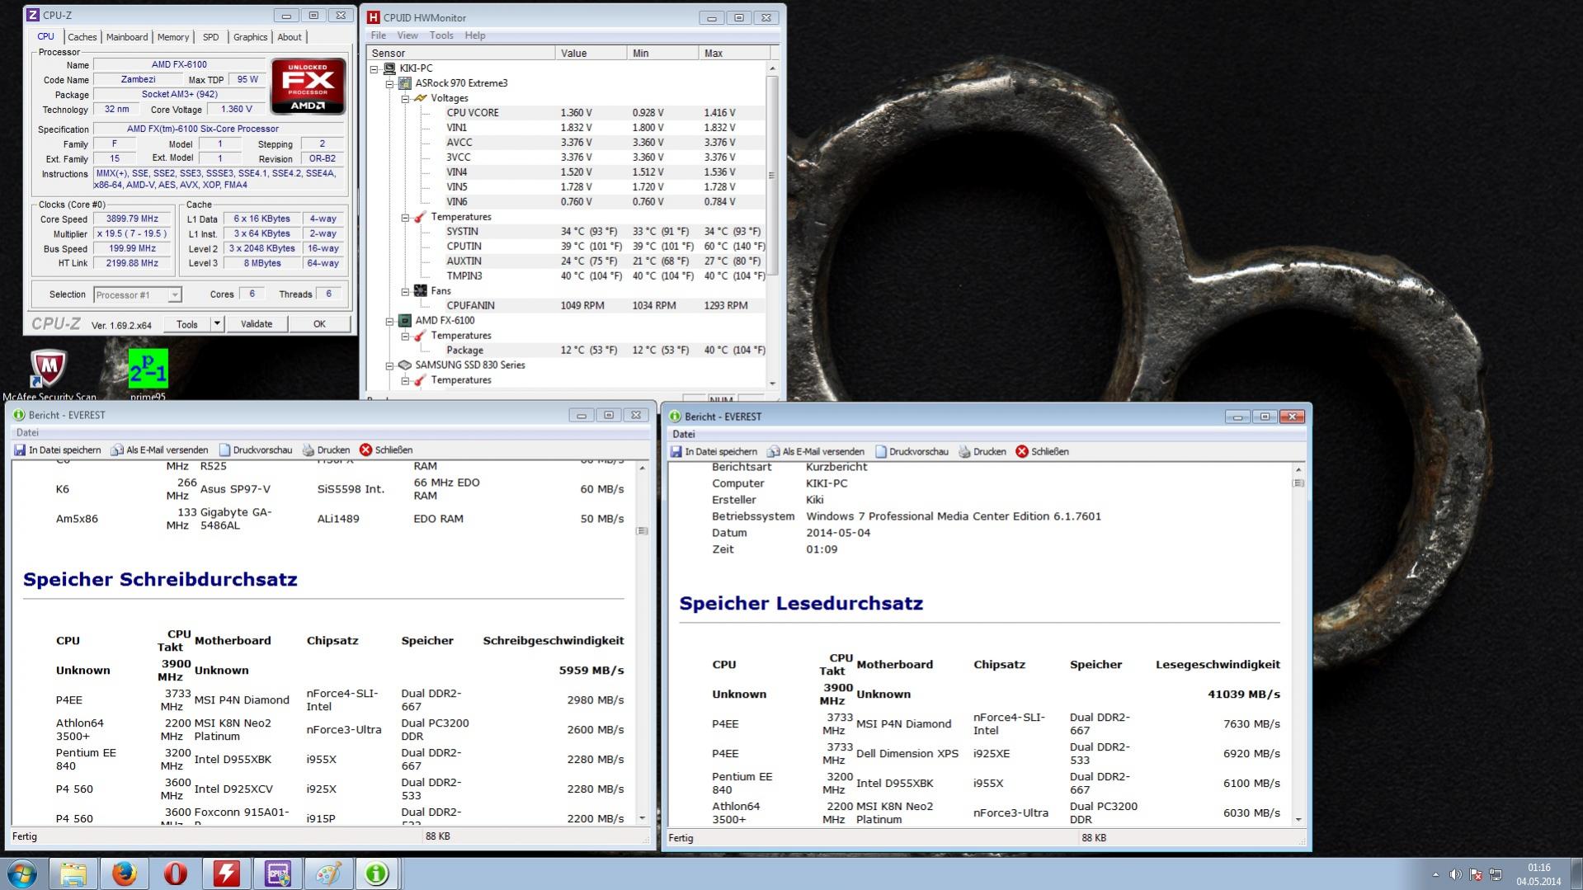1583x890 pixels.
Task: Click the red Schließen icon in the right EVEREST report
Action: coord(1022,451)
